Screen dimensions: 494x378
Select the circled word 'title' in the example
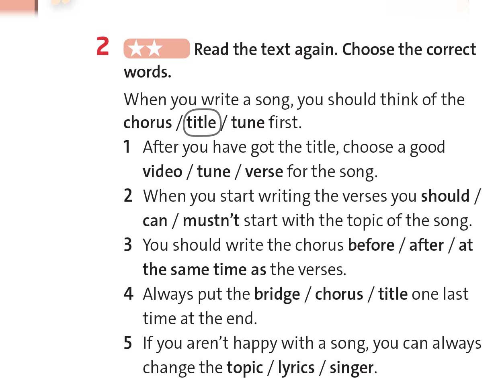click(201, 123)
